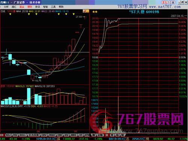Image resolution: width=188 pixels, height=141 pixels.
Task: Click the last yellow triangle marker near 27.48
Action: pos(74,14)
